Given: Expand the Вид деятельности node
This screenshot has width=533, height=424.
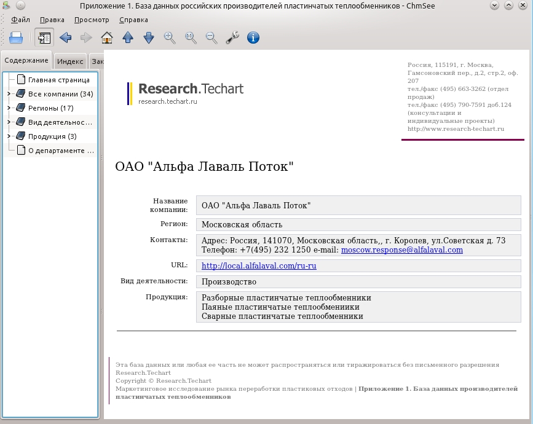Looking at the screenshot, I should (x=9, y=122).
